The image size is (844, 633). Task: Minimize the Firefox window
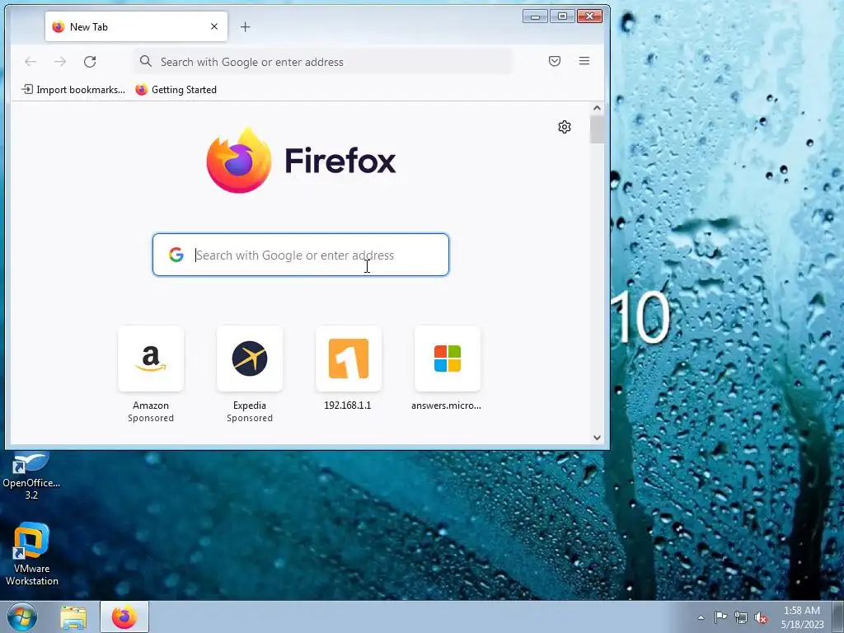[x=535, y=16]
